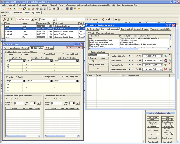
Task: Click the save disk icon in the Příznivý termín row
Action: point(140,60)
